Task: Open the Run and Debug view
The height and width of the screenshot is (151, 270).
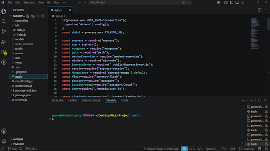Action: click(4, 42)
